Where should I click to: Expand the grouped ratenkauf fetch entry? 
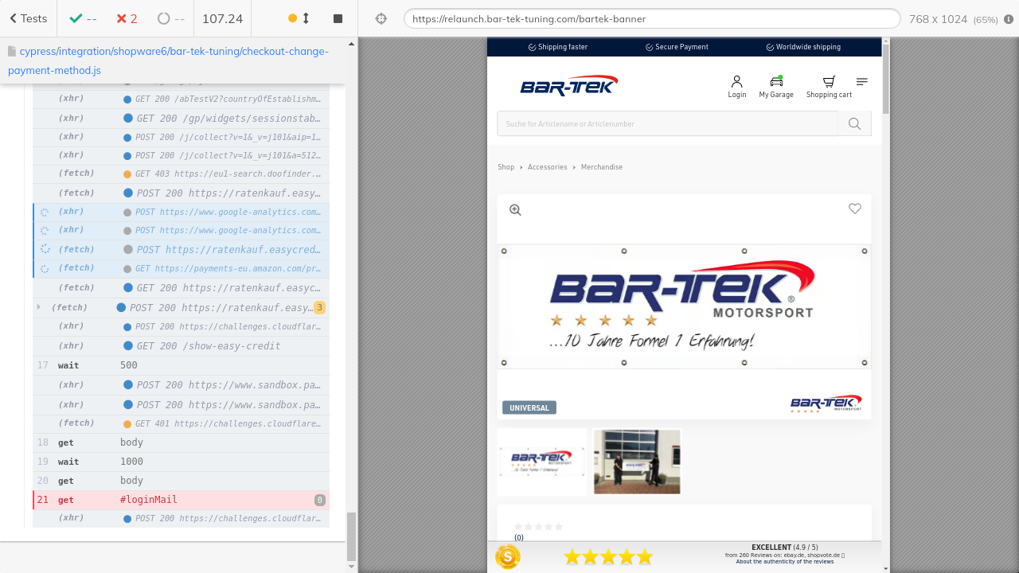coord(38,307)
